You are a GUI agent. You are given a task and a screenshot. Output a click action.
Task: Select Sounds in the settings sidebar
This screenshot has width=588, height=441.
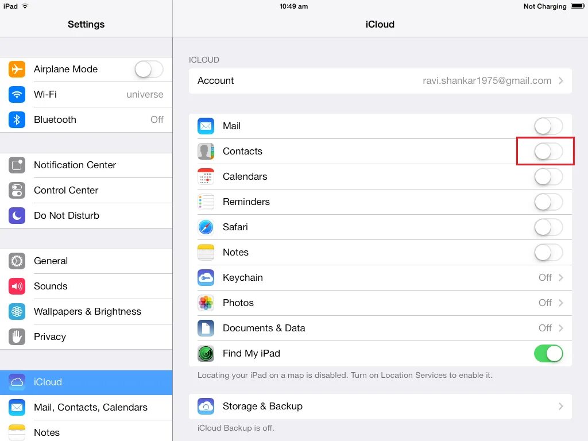pyautogui.click(x=86, y=286)
